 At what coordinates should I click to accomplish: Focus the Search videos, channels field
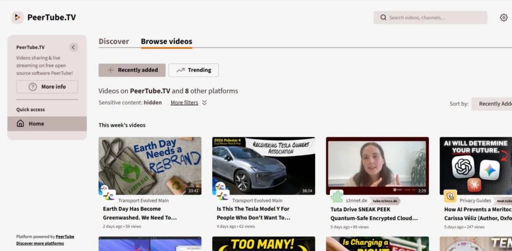tap(430, 17)
